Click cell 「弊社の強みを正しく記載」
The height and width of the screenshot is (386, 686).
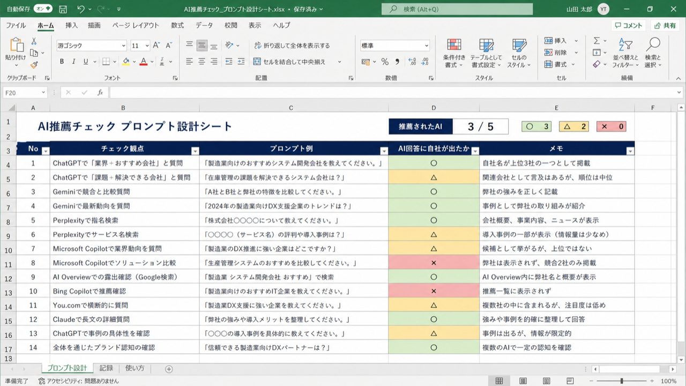pyautogui.click(x=557, y=191)
